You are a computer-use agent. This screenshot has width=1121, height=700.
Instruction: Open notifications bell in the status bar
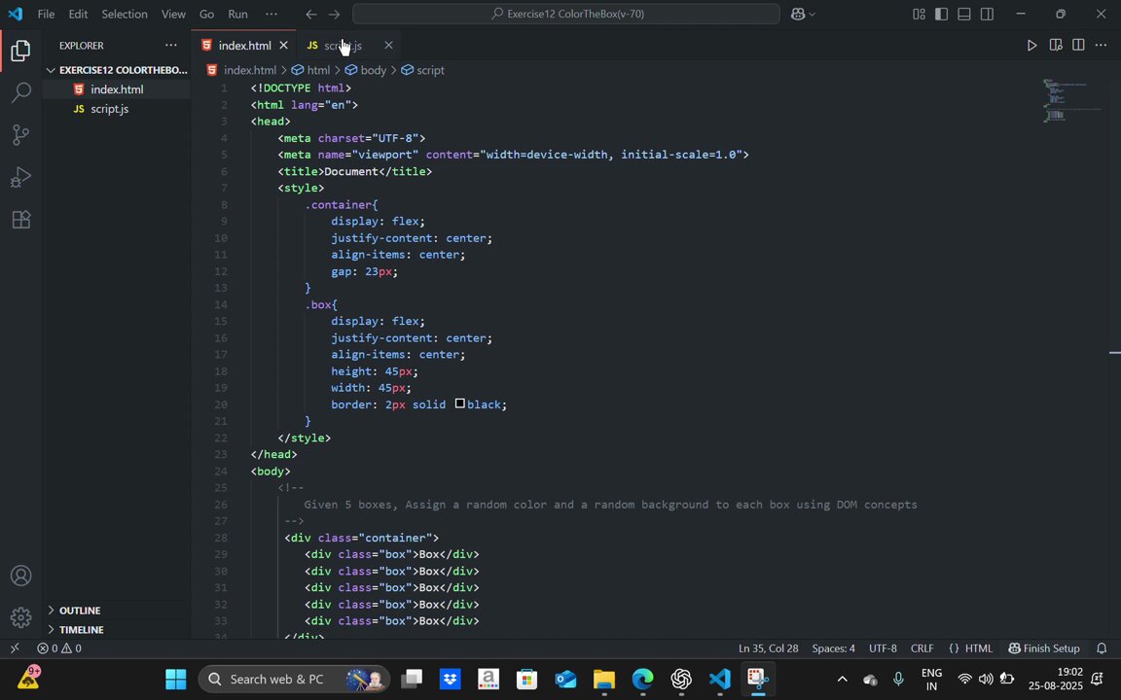[1102, 648]
